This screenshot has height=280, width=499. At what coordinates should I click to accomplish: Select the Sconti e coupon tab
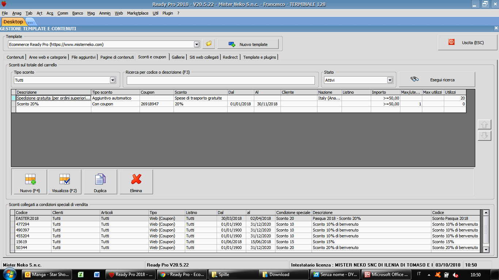(152, 57)
